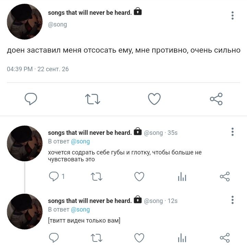Open the three-dot menu on the main tweet
247x247 pixels.
coord(233,15)
